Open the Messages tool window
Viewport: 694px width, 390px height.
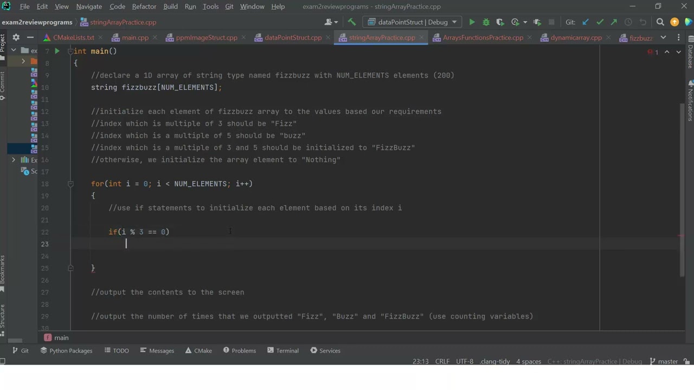pos(157,350)
